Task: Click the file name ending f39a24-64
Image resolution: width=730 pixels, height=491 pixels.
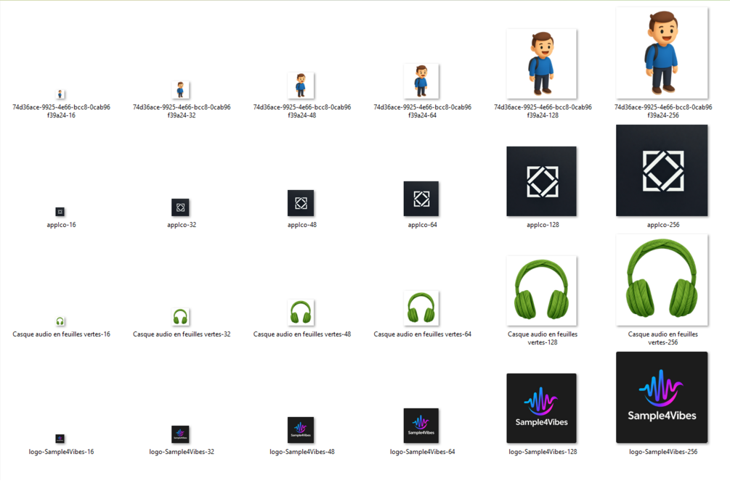Action: pos(422,111)
